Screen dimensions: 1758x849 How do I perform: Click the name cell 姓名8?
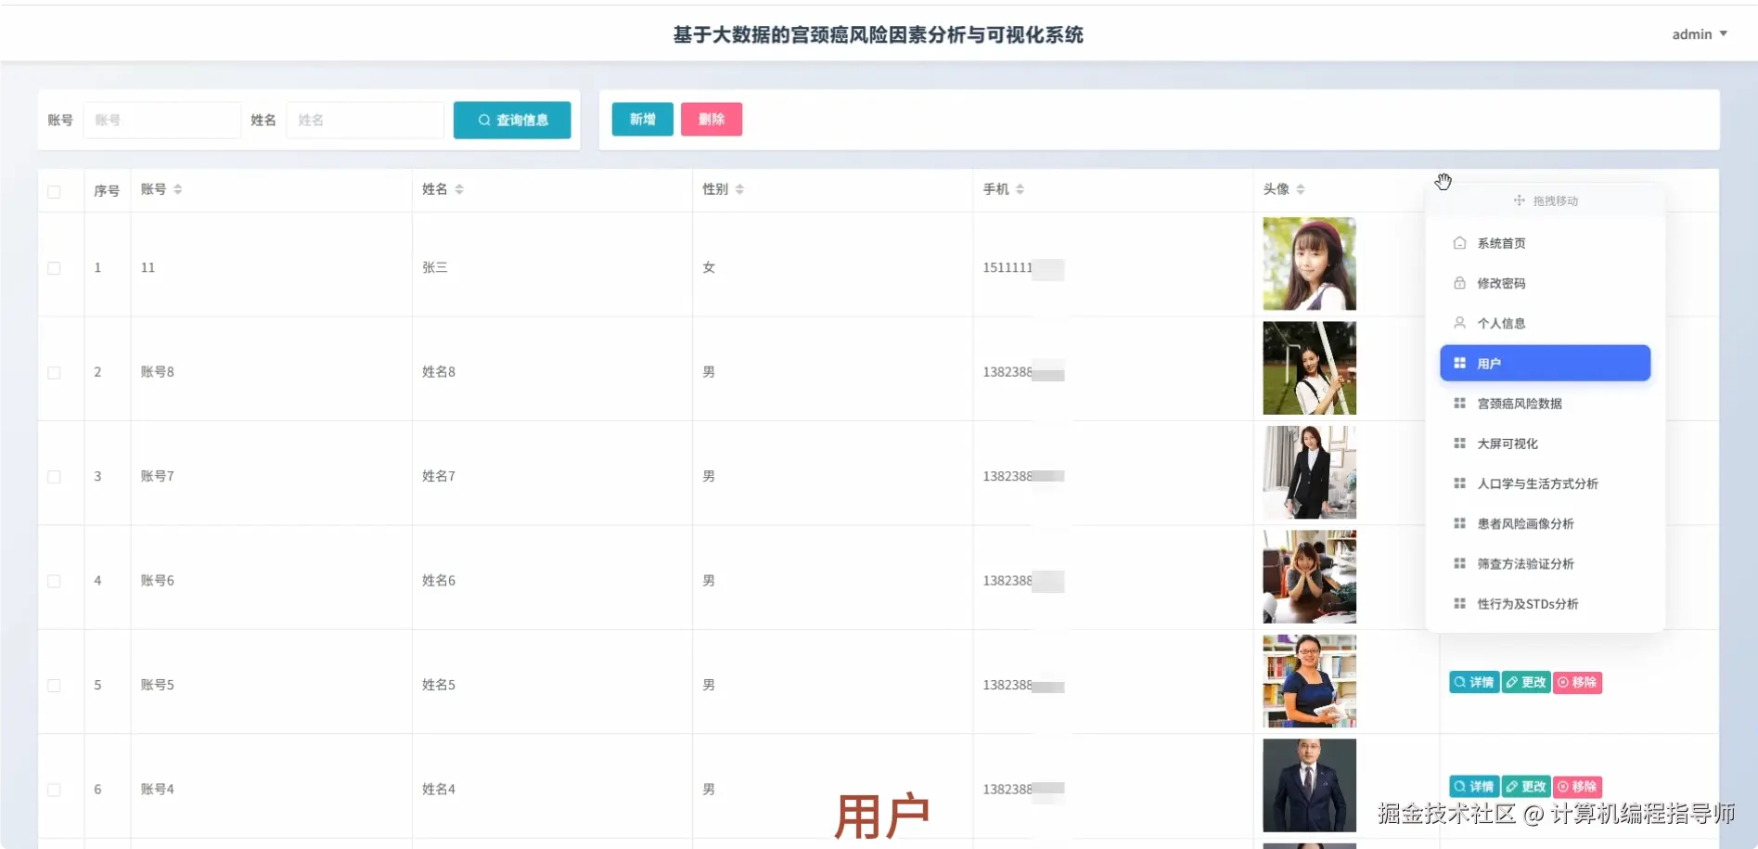click(x=439, y=371)
